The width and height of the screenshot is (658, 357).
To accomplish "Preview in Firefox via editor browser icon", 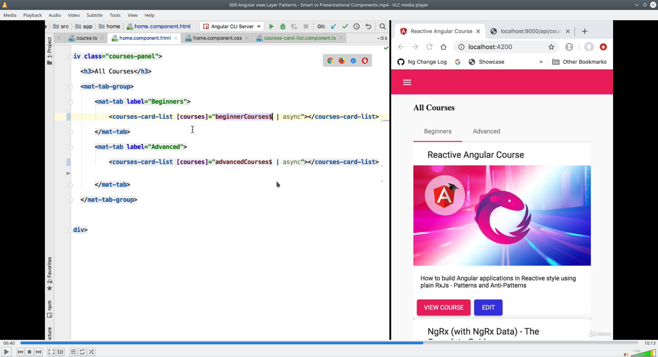I will 342,61.
